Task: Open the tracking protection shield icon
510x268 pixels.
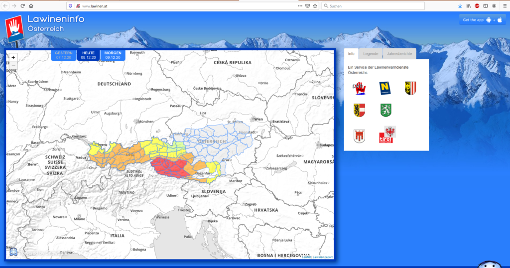Action: (x=71, y=6)
